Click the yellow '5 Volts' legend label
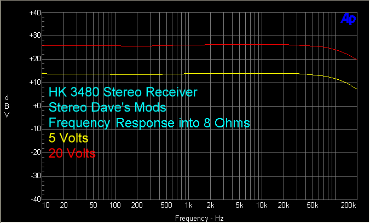This screenshot has width=370, height=223. [68, 138]
